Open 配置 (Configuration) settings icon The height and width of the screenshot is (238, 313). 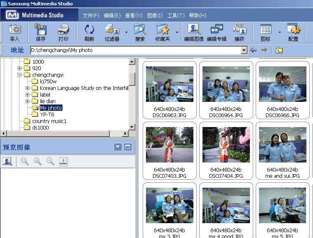click(x=294, y=29)
